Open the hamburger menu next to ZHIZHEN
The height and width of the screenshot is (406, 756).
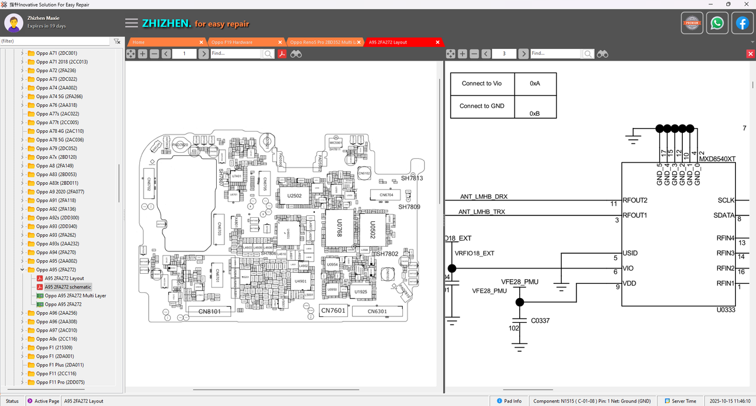[x=132, y=23]
